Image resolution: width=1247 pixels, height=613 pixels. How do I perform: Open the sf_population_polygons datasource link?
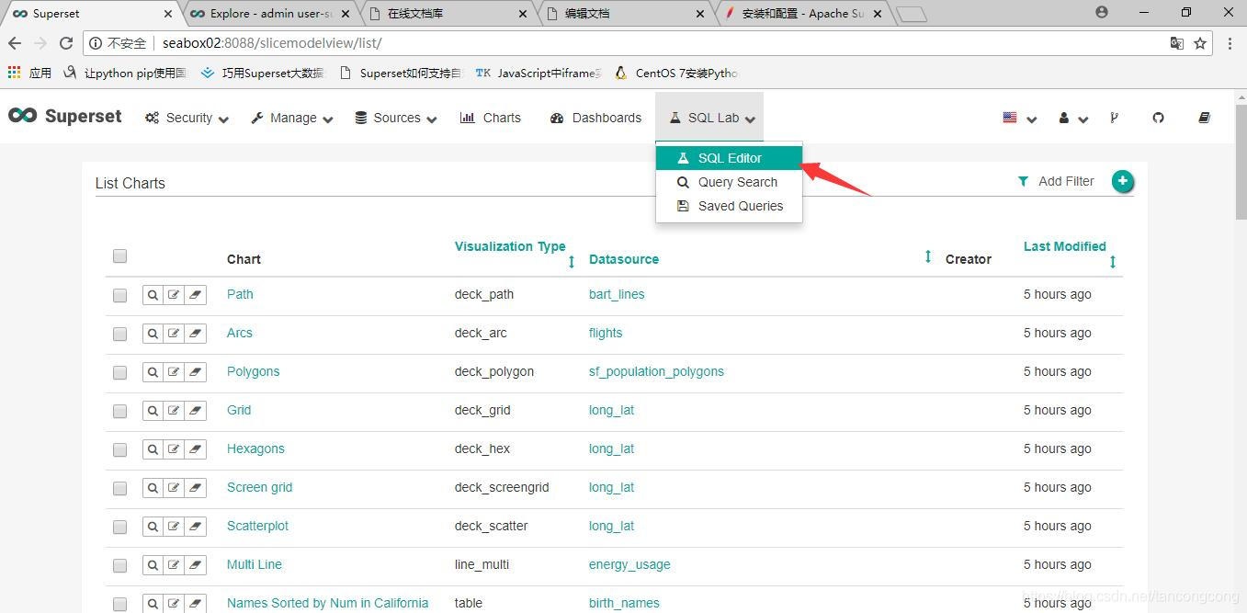pos(656,371)
